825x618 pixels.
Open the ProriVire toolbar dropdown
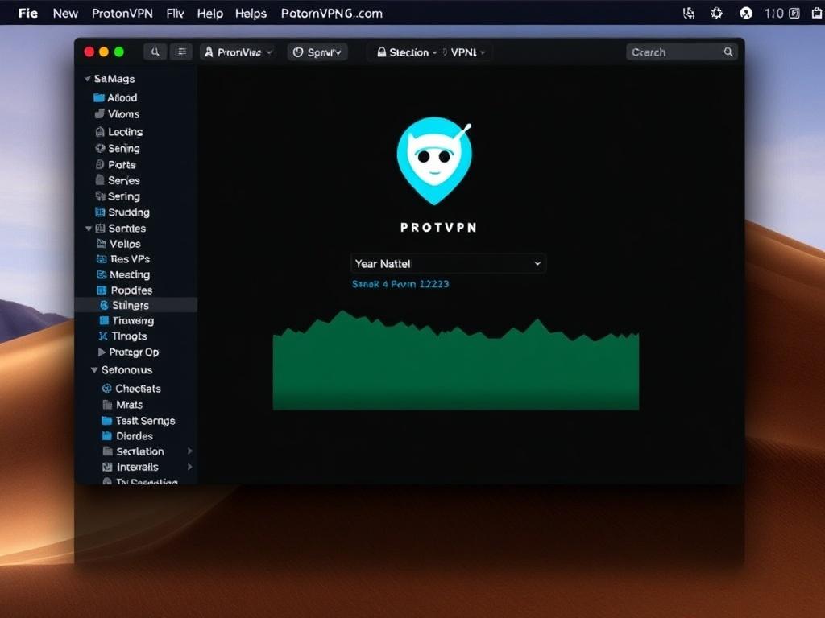pyautogui.click(x=238, y=52)
